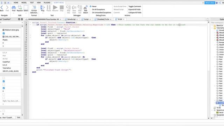Open the Select dropdown arrow
Screen dimensions: 224x126
pyautogui.click(x=26, y=13)
